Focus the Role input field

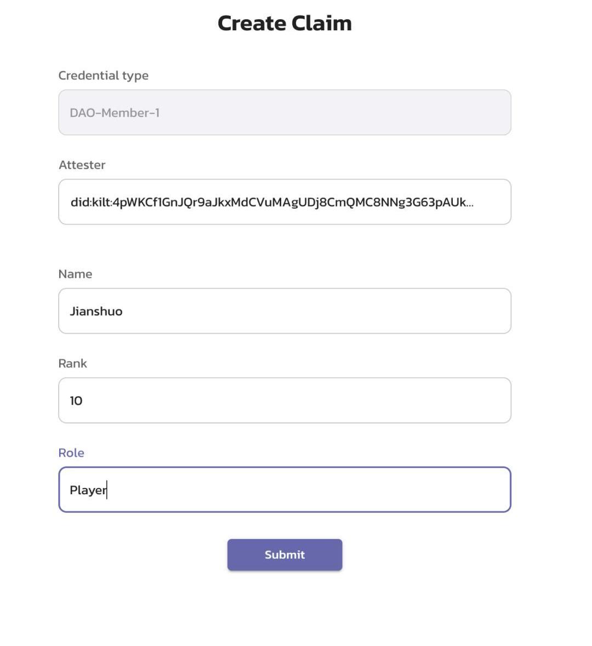tap(284, 489)
